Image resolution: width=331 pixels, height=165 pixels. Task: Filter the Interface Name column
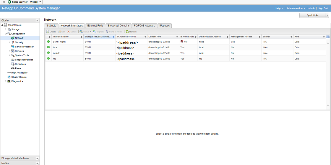[82, 37]
